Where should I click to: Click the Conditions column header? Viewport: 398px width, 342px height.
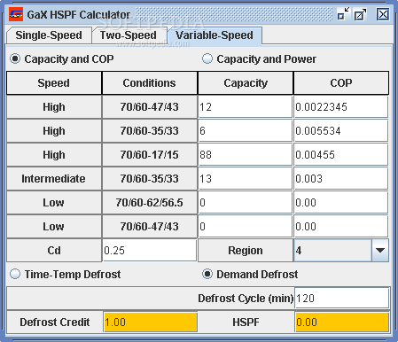tap(149, 83)
